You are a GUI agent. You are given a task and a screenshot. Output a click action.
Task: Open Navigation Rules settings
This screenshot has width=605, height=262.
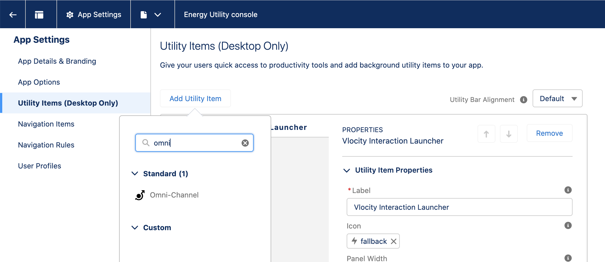pos(46,145)
